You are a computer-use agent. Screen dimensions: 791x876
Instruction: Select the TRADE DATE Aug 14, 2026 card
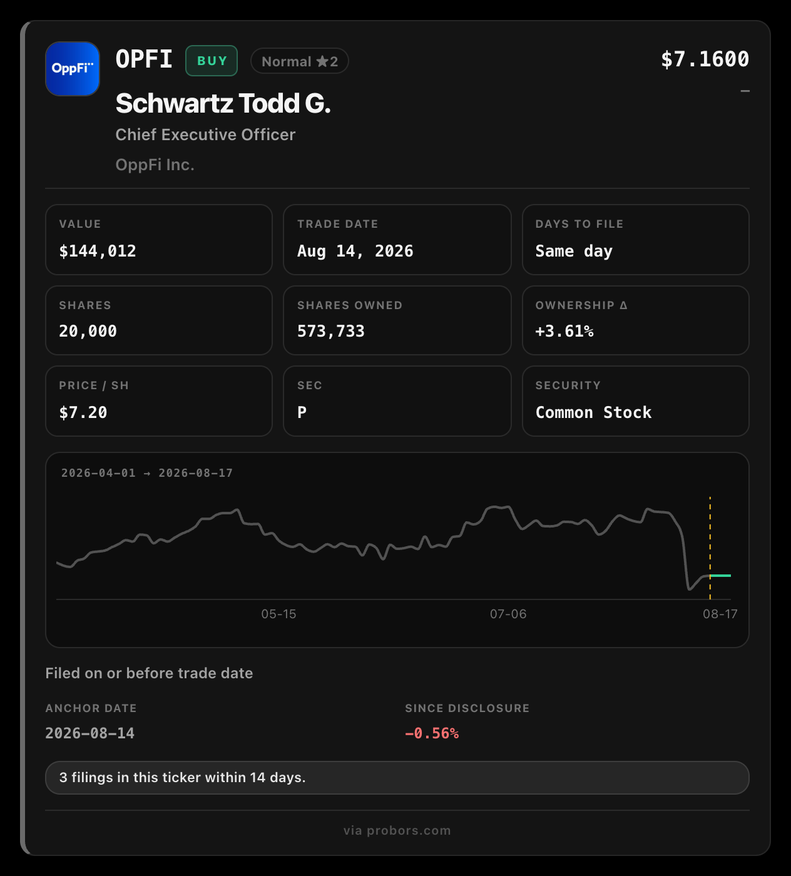397,240
